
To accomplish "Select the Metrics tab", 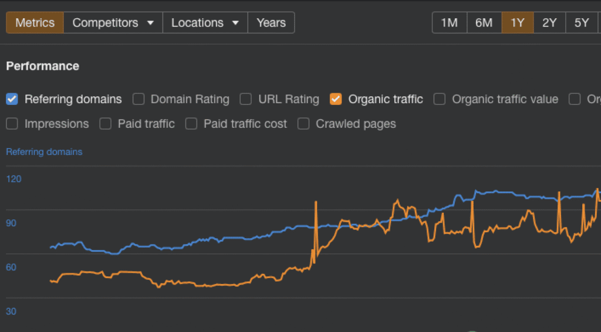I will [x=35, y=23].
